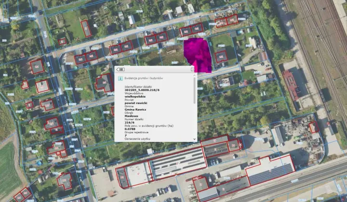Click the popup scrollbar down arrow
Image resolution: width=347 pixels, height=202 pixels.
pyautogui.click(x=195, y=139)
